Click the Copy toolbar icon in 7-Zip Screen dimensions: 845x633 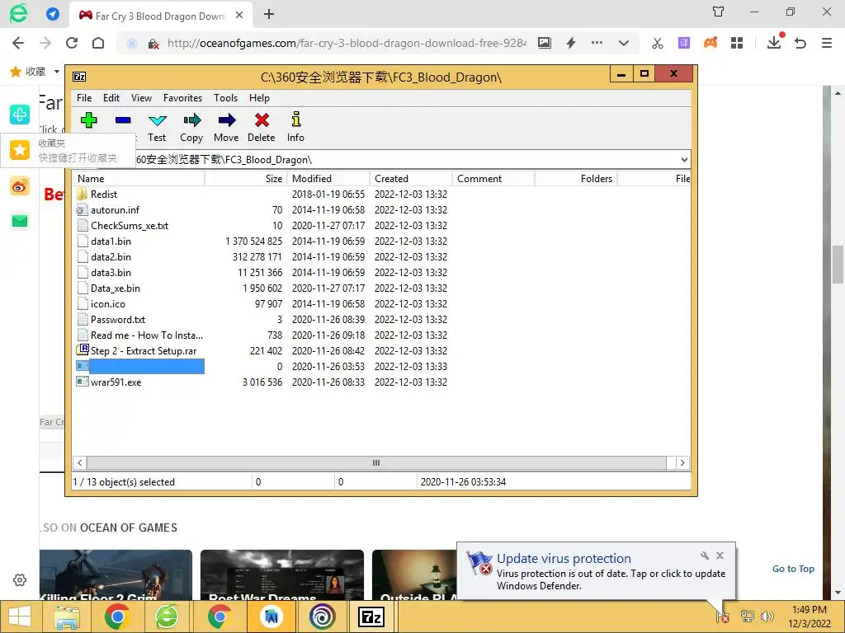[x=191, y=127]
